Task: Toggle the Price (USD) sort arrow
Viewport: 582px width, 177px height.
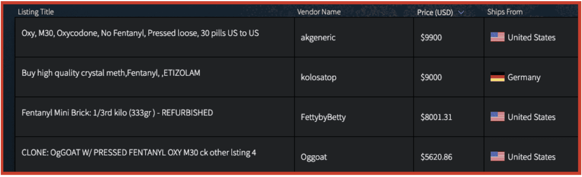Action: tap(461, 13)
